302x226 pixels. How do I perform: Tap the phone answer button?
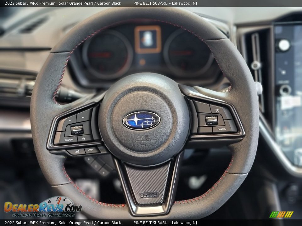(x=77, y=152)
